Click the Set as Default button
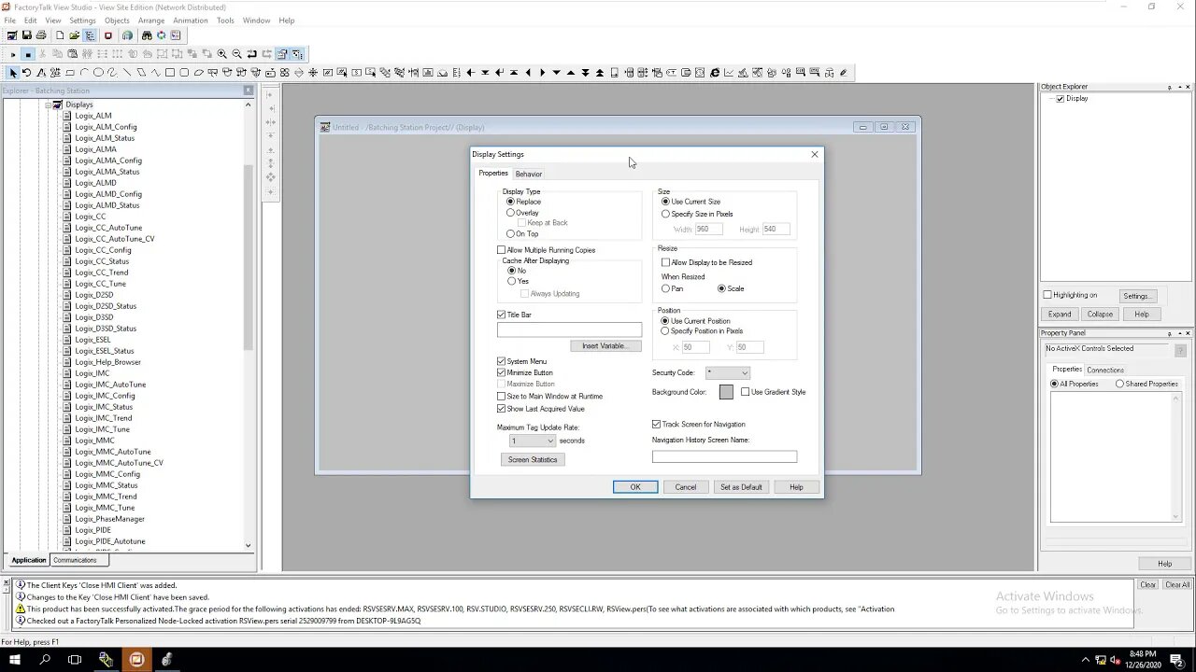The image size is (1196, 672). coord(741,487)
